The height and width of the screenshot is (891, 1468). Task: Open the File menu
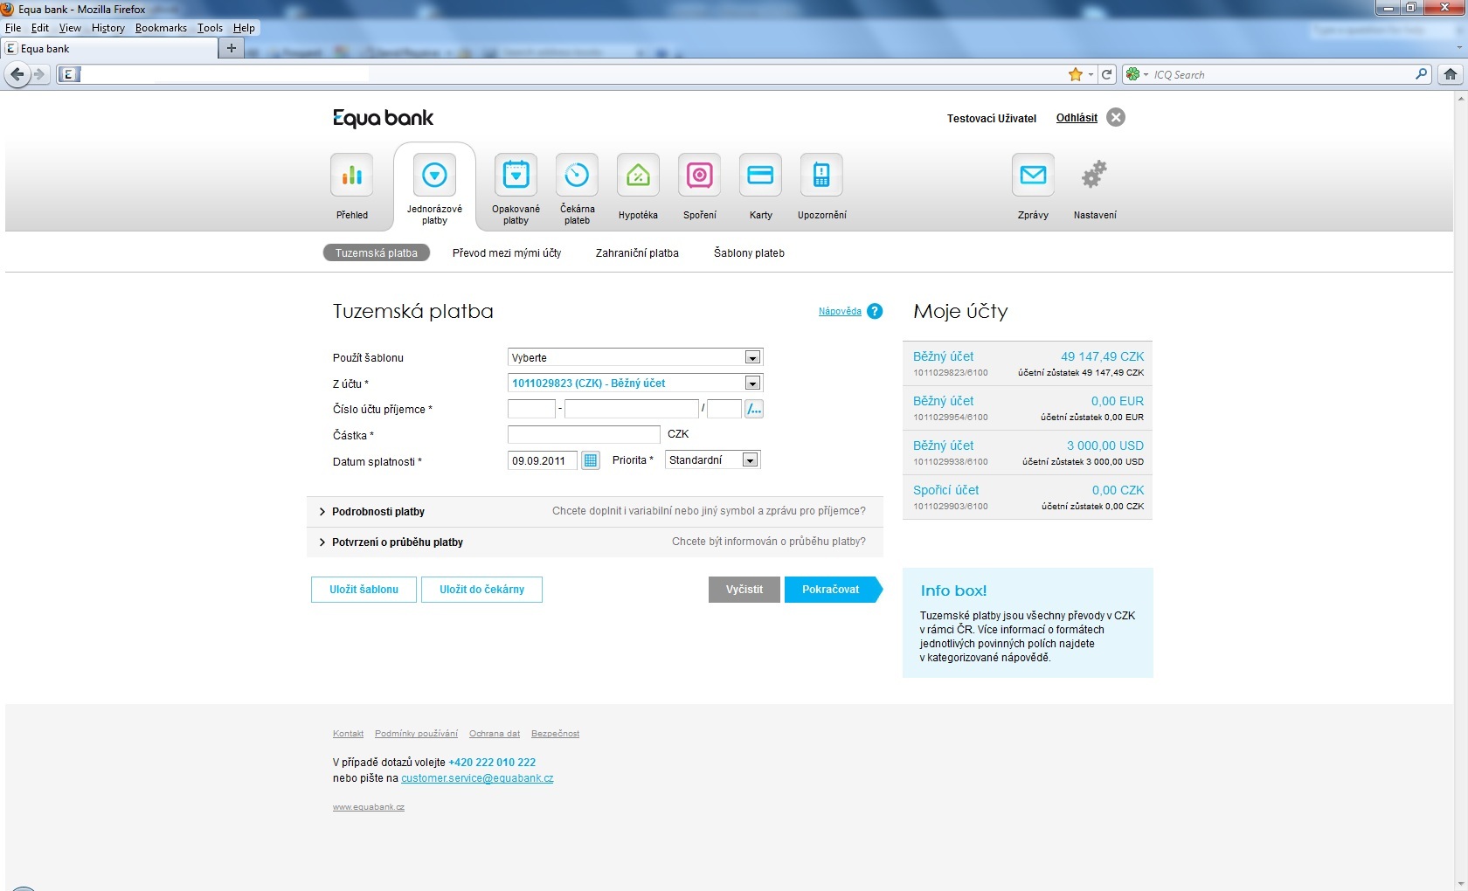point(13,28)
